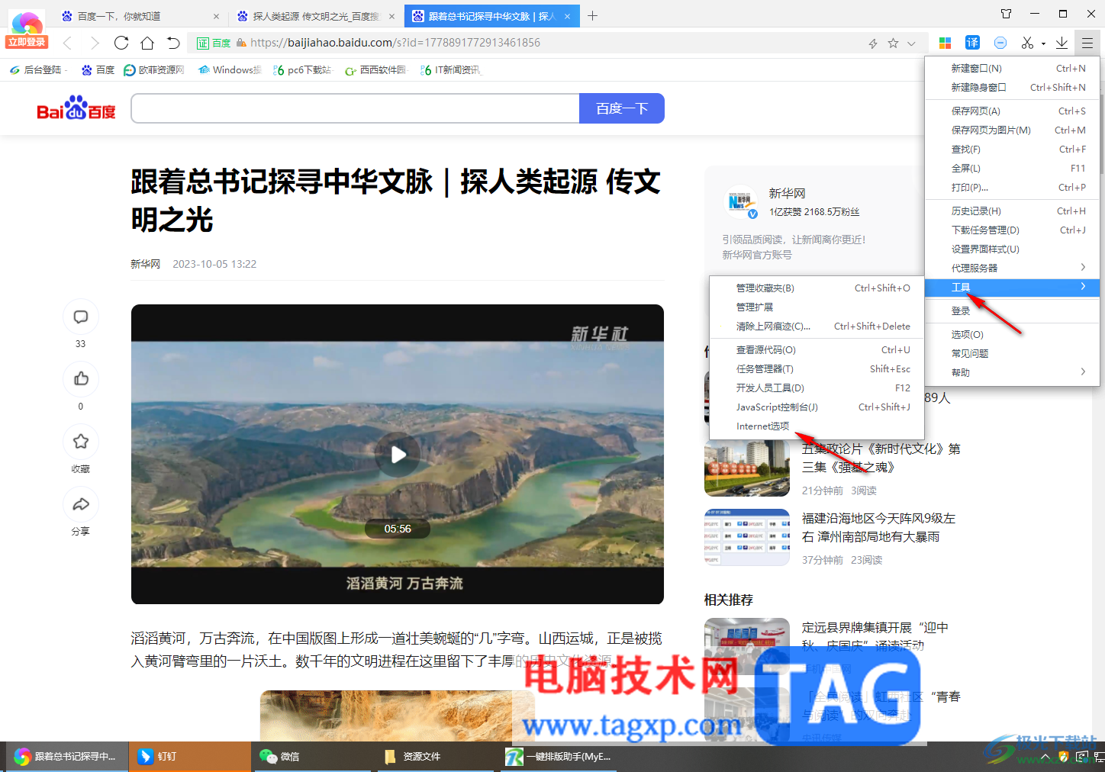Toggle the hamburger main menu button

tap(1087, 43)
